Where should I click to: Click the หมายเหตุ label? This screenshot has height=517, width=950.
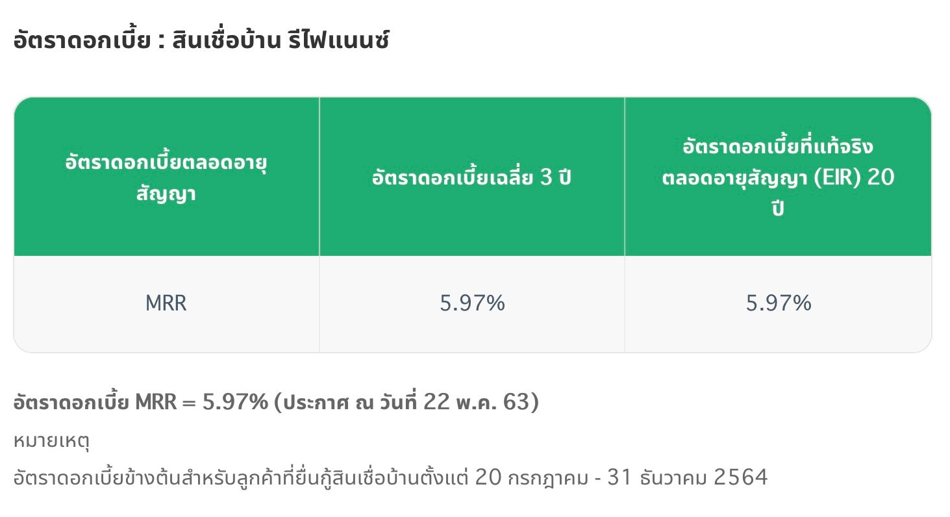click(51, 441)
